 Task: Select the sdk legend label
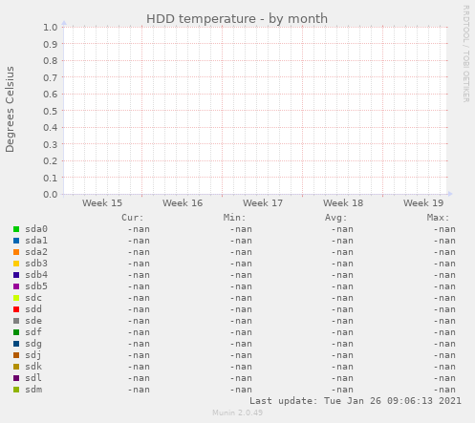click(x=33, y=367)
